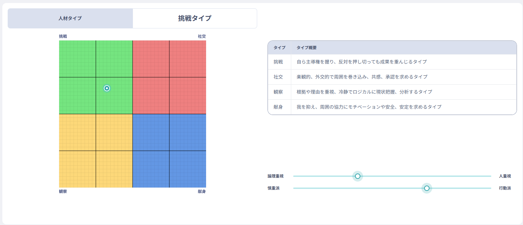Screen dimensions: 523x225
Task: Select the 観察 row in the type table
Action: (392, 92)
